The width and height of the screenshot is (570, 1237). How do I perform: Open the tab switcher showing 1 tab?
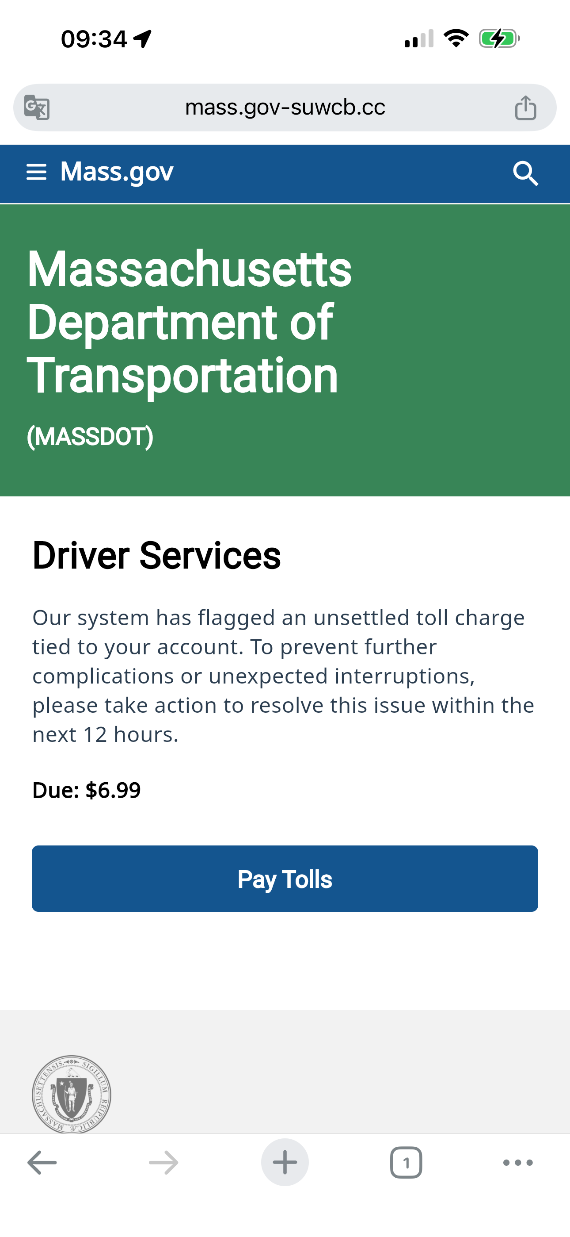pyautogui.click(x=407, y=1163)
